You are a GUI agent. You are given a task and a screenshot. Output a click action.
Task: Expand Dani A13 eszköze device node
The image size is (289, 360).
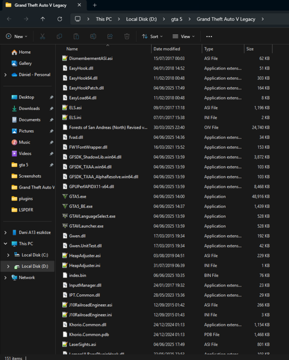(5, 233)
